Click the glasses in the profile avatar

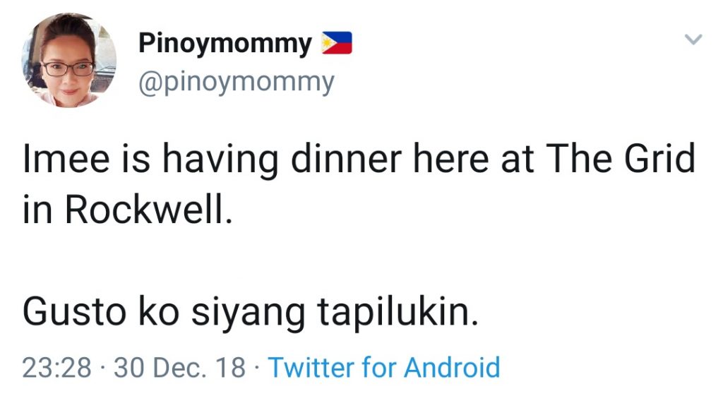(68, 68)
